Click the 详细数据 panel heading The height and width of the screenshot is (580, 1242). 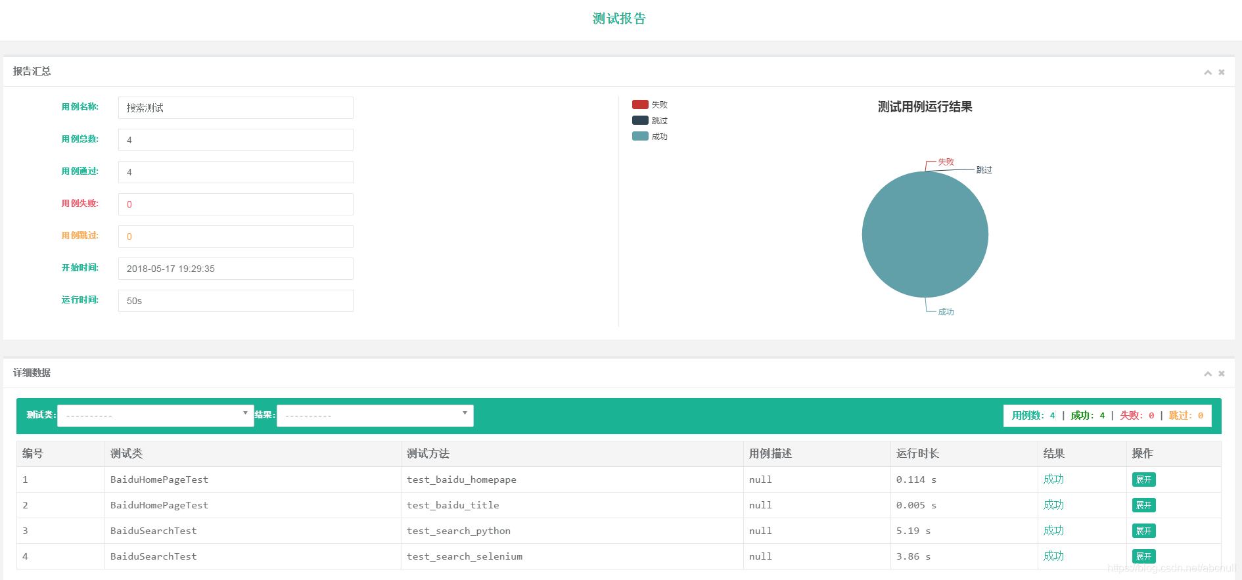tap(32, 372)
